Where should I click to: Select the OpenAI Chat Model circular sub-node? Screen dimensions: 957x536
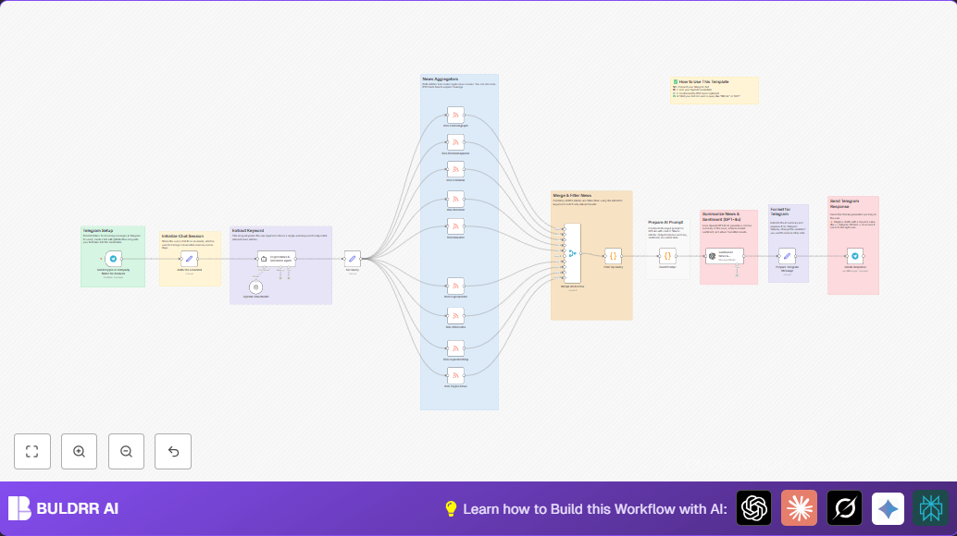pos(255,286)
